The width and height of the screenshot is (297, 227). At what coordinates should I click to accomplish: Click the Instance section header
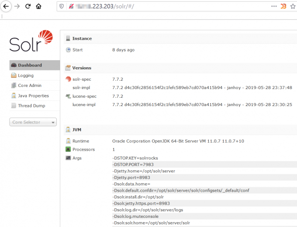180,38
